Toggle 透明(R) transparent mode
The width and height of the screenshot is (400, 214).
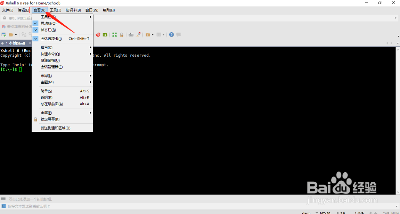[62, 97]
